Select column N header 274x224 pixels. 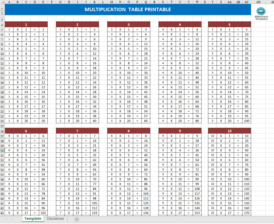120,2
